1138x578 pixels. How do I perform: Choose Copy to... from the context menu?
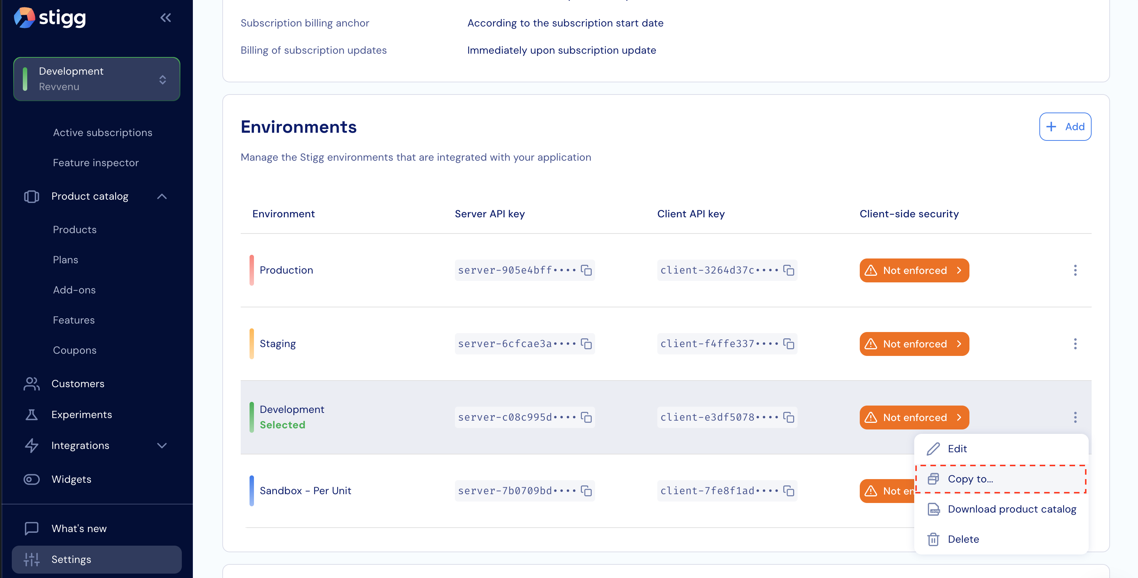[1001, 479]
